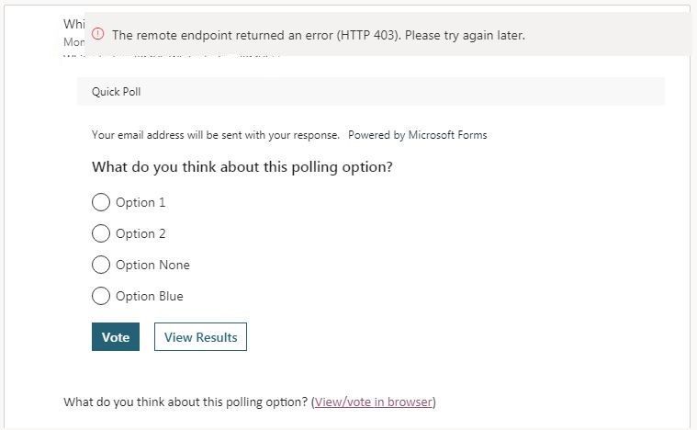Screen dimensions: 697x430
Task: Click the Powered by Microsoft Forms text
Action: click(x=418, y=135)
